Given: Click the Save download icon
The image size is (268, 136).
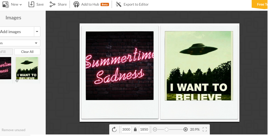Looking at the screenshot, I should 31,4.
